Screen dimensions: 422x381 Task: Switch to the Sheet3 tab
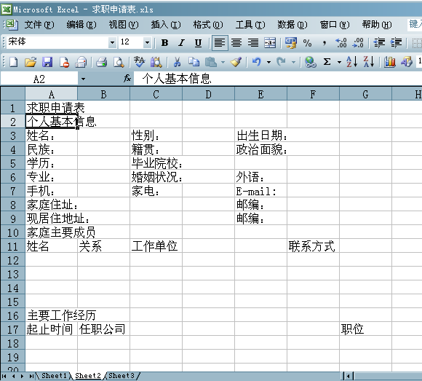tap(122, 376)
